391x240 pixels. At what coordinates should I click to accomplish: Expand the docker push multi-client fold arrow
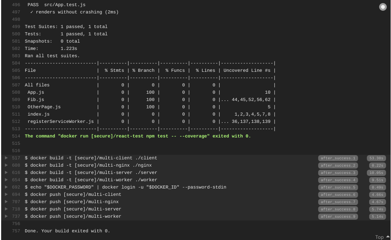[6, 194]
